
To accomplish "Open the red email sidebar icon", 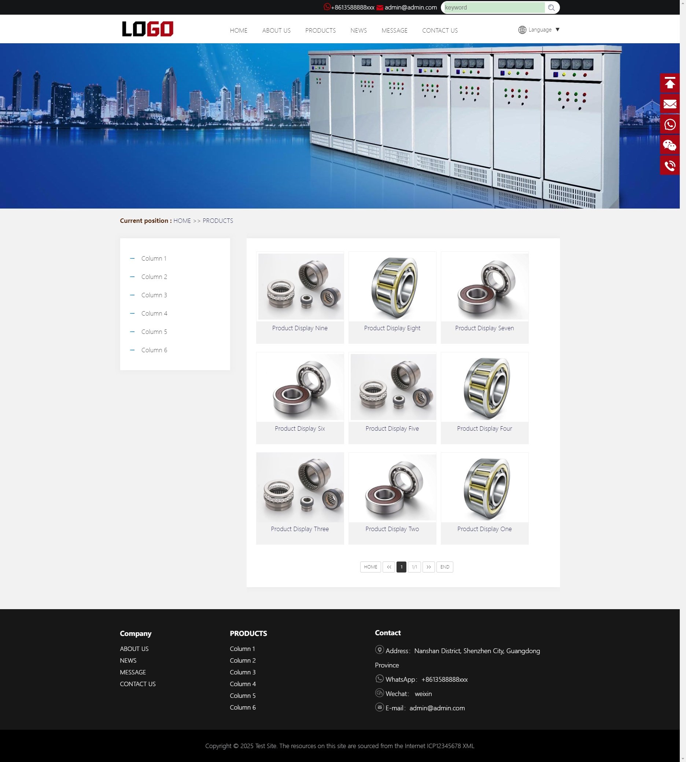I will coord(670,104).
